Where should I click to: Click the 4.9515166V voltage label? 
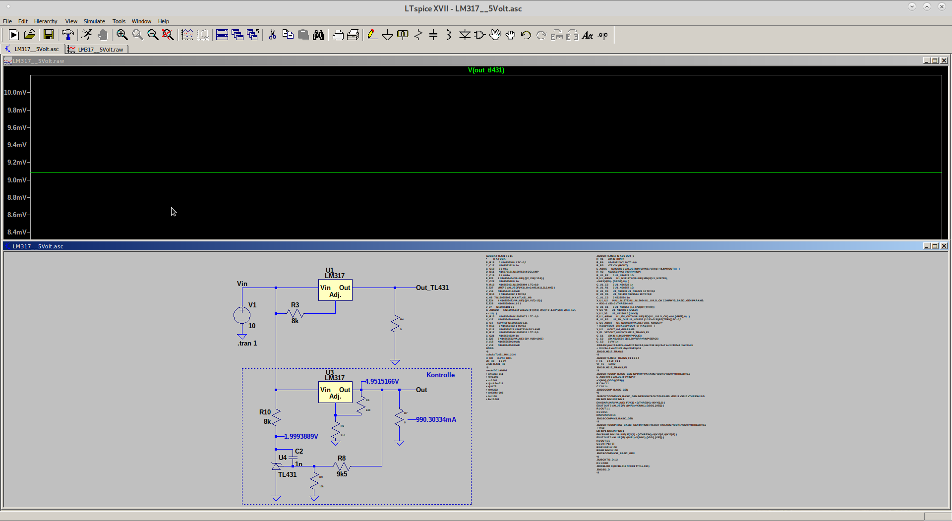coord(382,381)
